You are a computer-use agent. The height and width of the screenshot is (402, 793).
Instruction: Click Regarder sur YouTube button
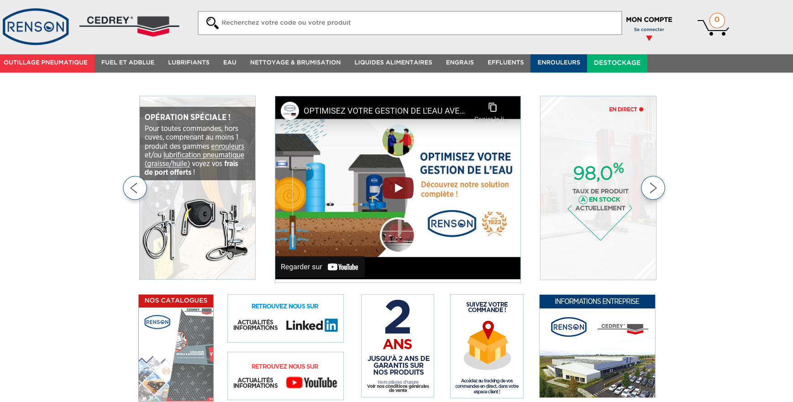point(320,267)
